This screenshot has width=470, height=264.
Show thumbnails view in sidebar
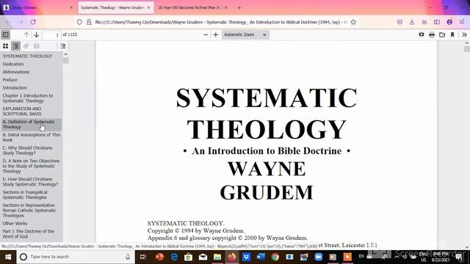pos(5,46)
